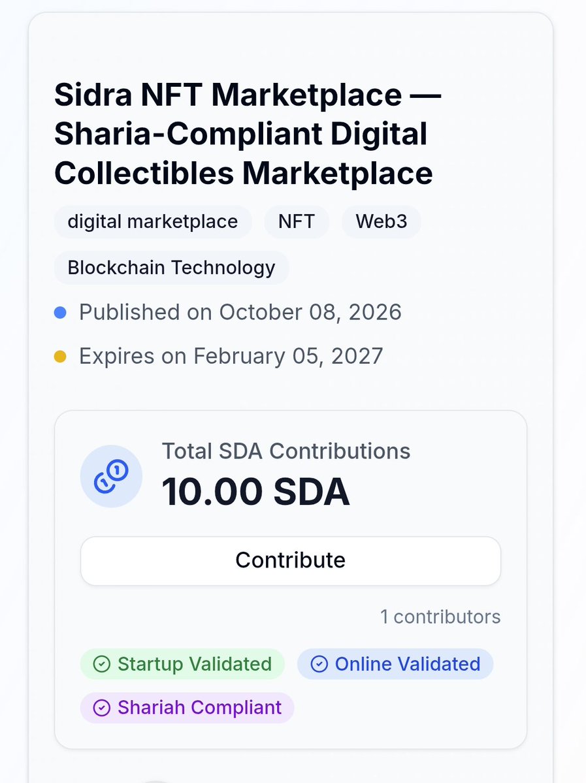Open the Web3 tag

click(x=381, y=221)
